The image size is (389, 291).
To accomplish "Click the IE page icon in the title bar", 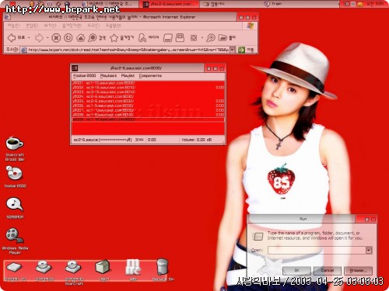I will tap(8, 17).
